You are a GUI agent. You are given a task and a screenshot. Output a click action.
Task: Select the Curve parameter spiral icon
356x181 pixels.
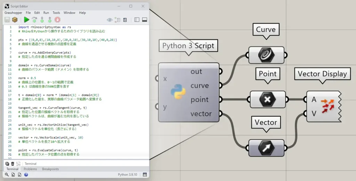(x=266, y=55)
